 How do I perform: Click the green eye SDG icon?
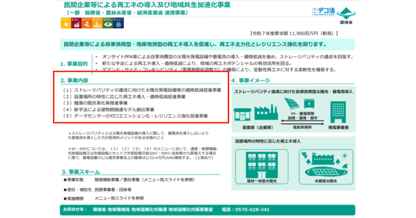click(108, 23)
